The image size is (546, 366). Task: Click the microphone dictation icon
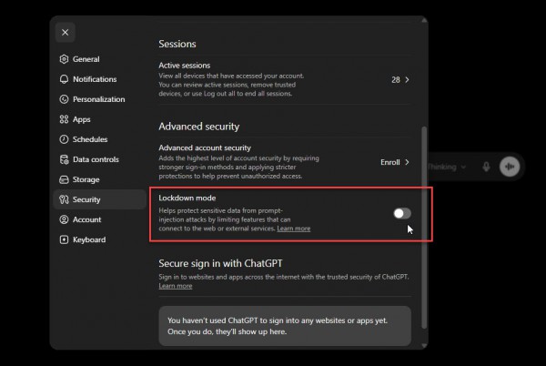[x=487, y=167]
